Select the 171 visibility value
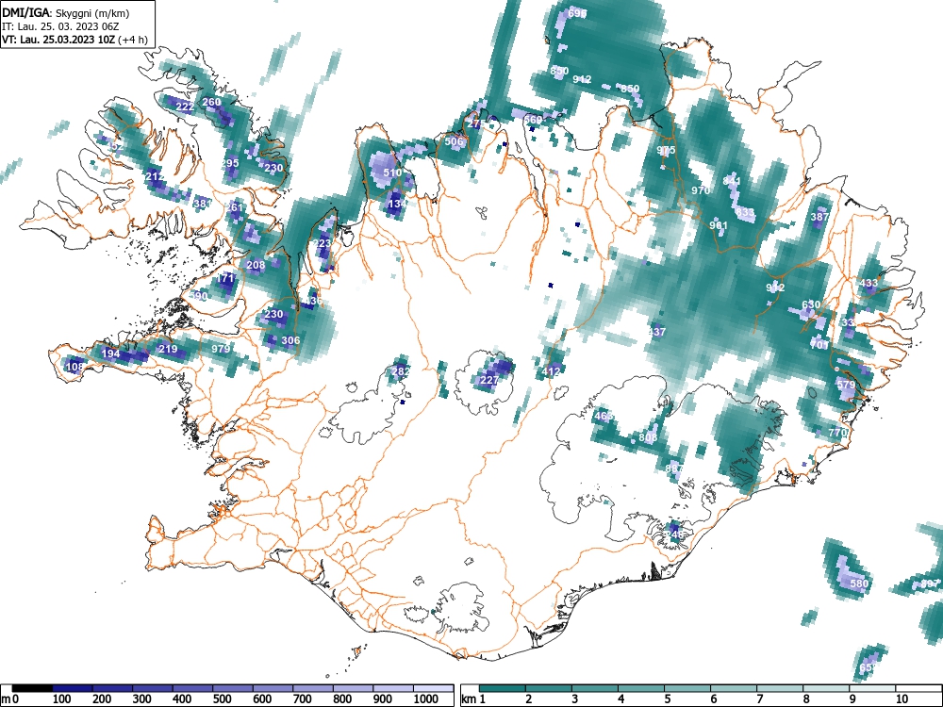The height and width of the screenshot is (707, 943). click(x=225, y=278)
